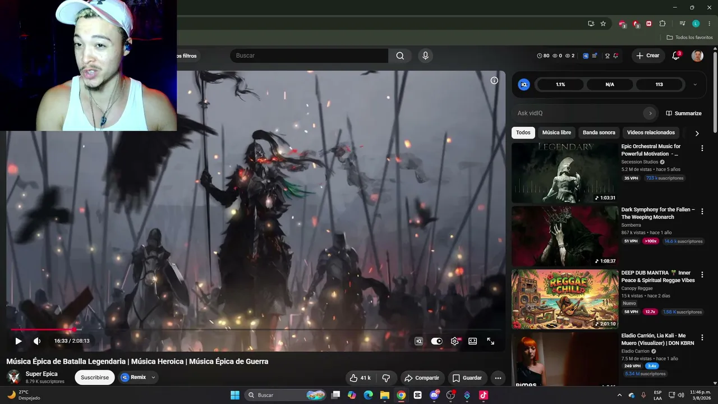Show hidden system tray icons
Viewport: 718px width, 404px height.
click(x=620, y=395)
